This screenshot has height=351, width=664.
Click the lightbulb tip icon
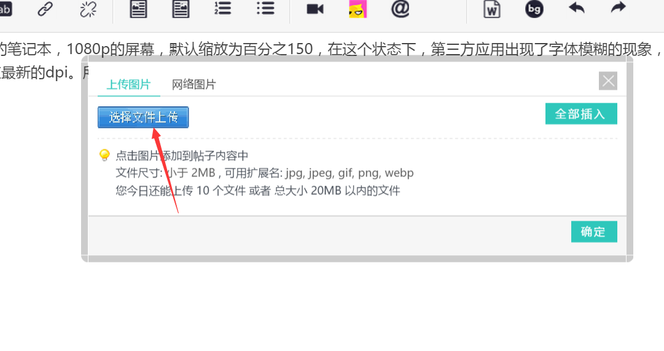click(x=104, y=155)
